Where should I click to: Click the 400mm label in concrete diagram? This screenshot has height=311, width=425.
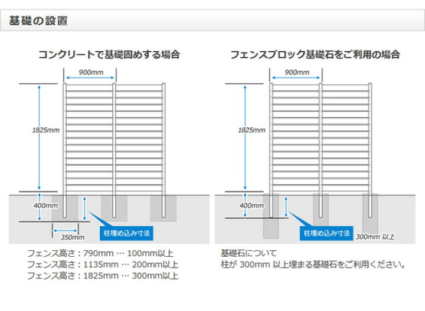click(45, 206)
